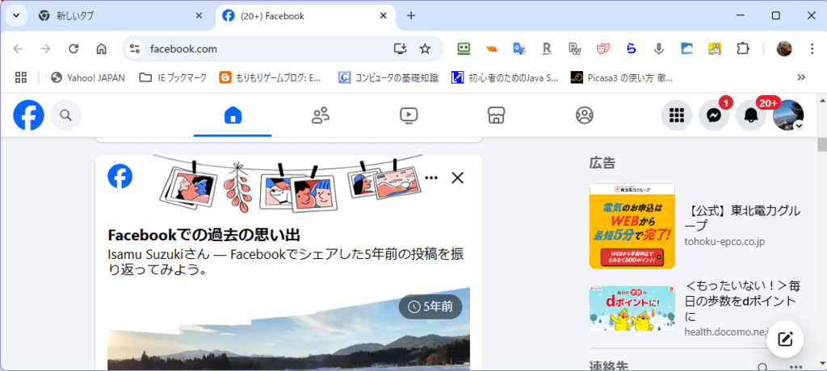Open the orange extension icon

[x=492, y=49]
